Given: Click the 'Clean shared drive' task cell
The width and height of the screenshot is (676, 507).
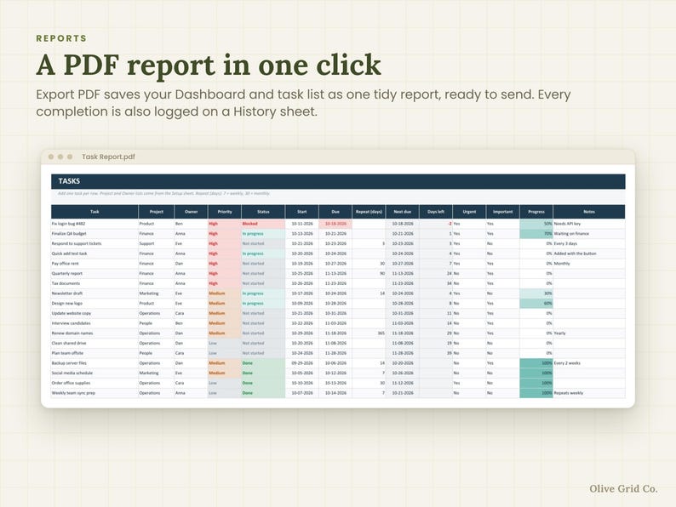Looking at the screenshot, I should (95, 344).
